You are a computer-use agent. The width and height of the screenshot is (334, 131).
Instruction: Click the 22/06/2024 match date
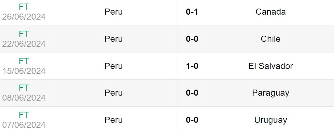[x=24, y=44]
